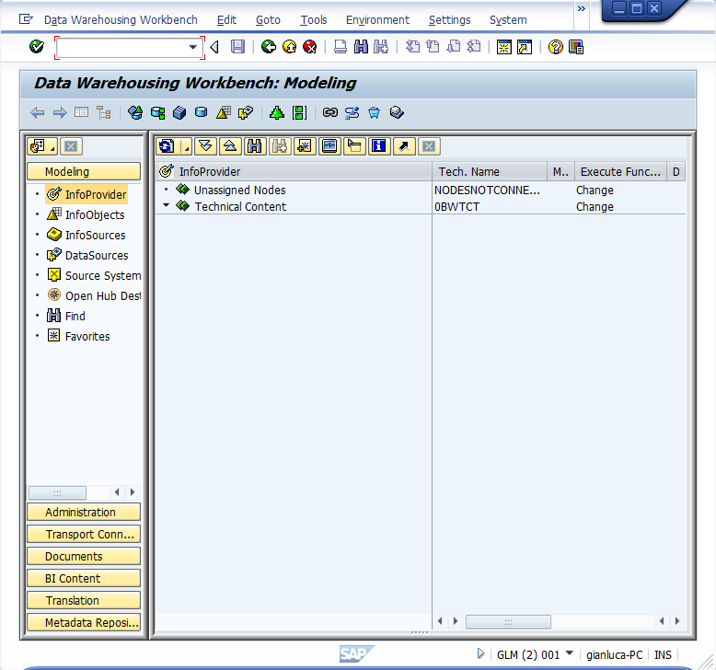Open Help via yellow question mark icon
The height and width of the screenshot is (670, 716).
555,47
